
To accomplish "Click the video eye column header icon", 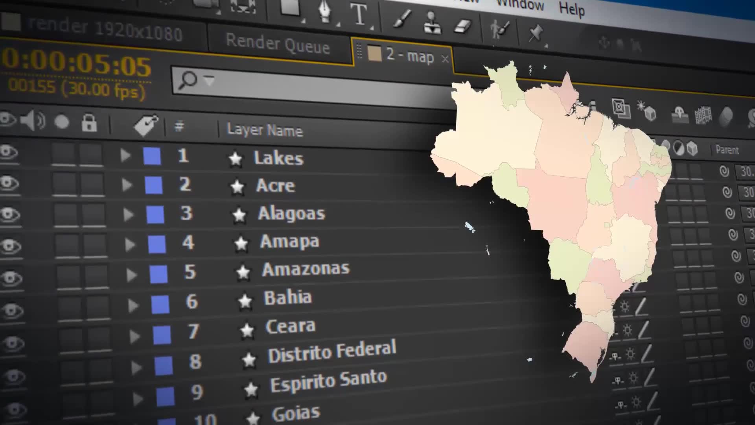I will tap(8, 119).
